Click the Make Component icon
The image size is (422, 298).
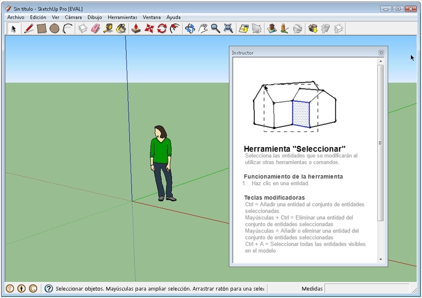tap(83, 28)
